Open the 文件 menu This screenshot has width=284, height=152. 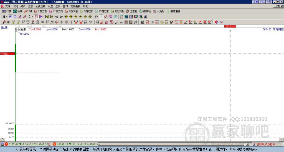click(8, 6)
